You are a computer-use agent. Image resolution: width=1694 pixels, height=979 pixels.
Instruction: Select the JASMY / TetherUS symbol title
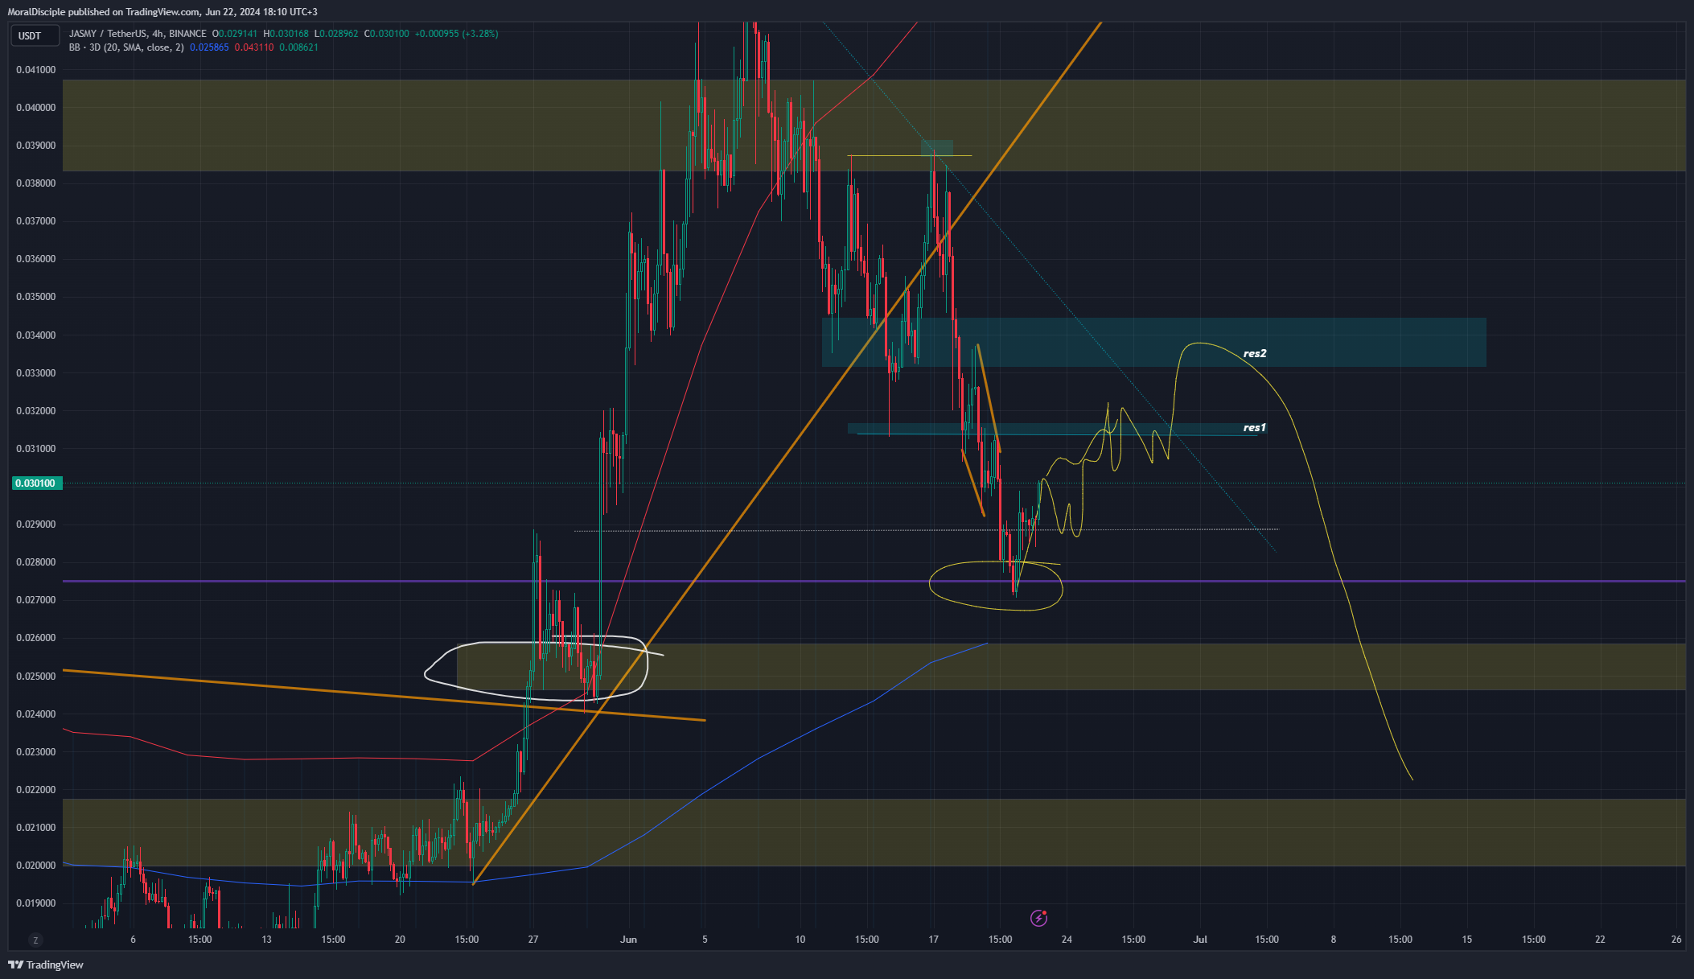[x=138, y=34]
